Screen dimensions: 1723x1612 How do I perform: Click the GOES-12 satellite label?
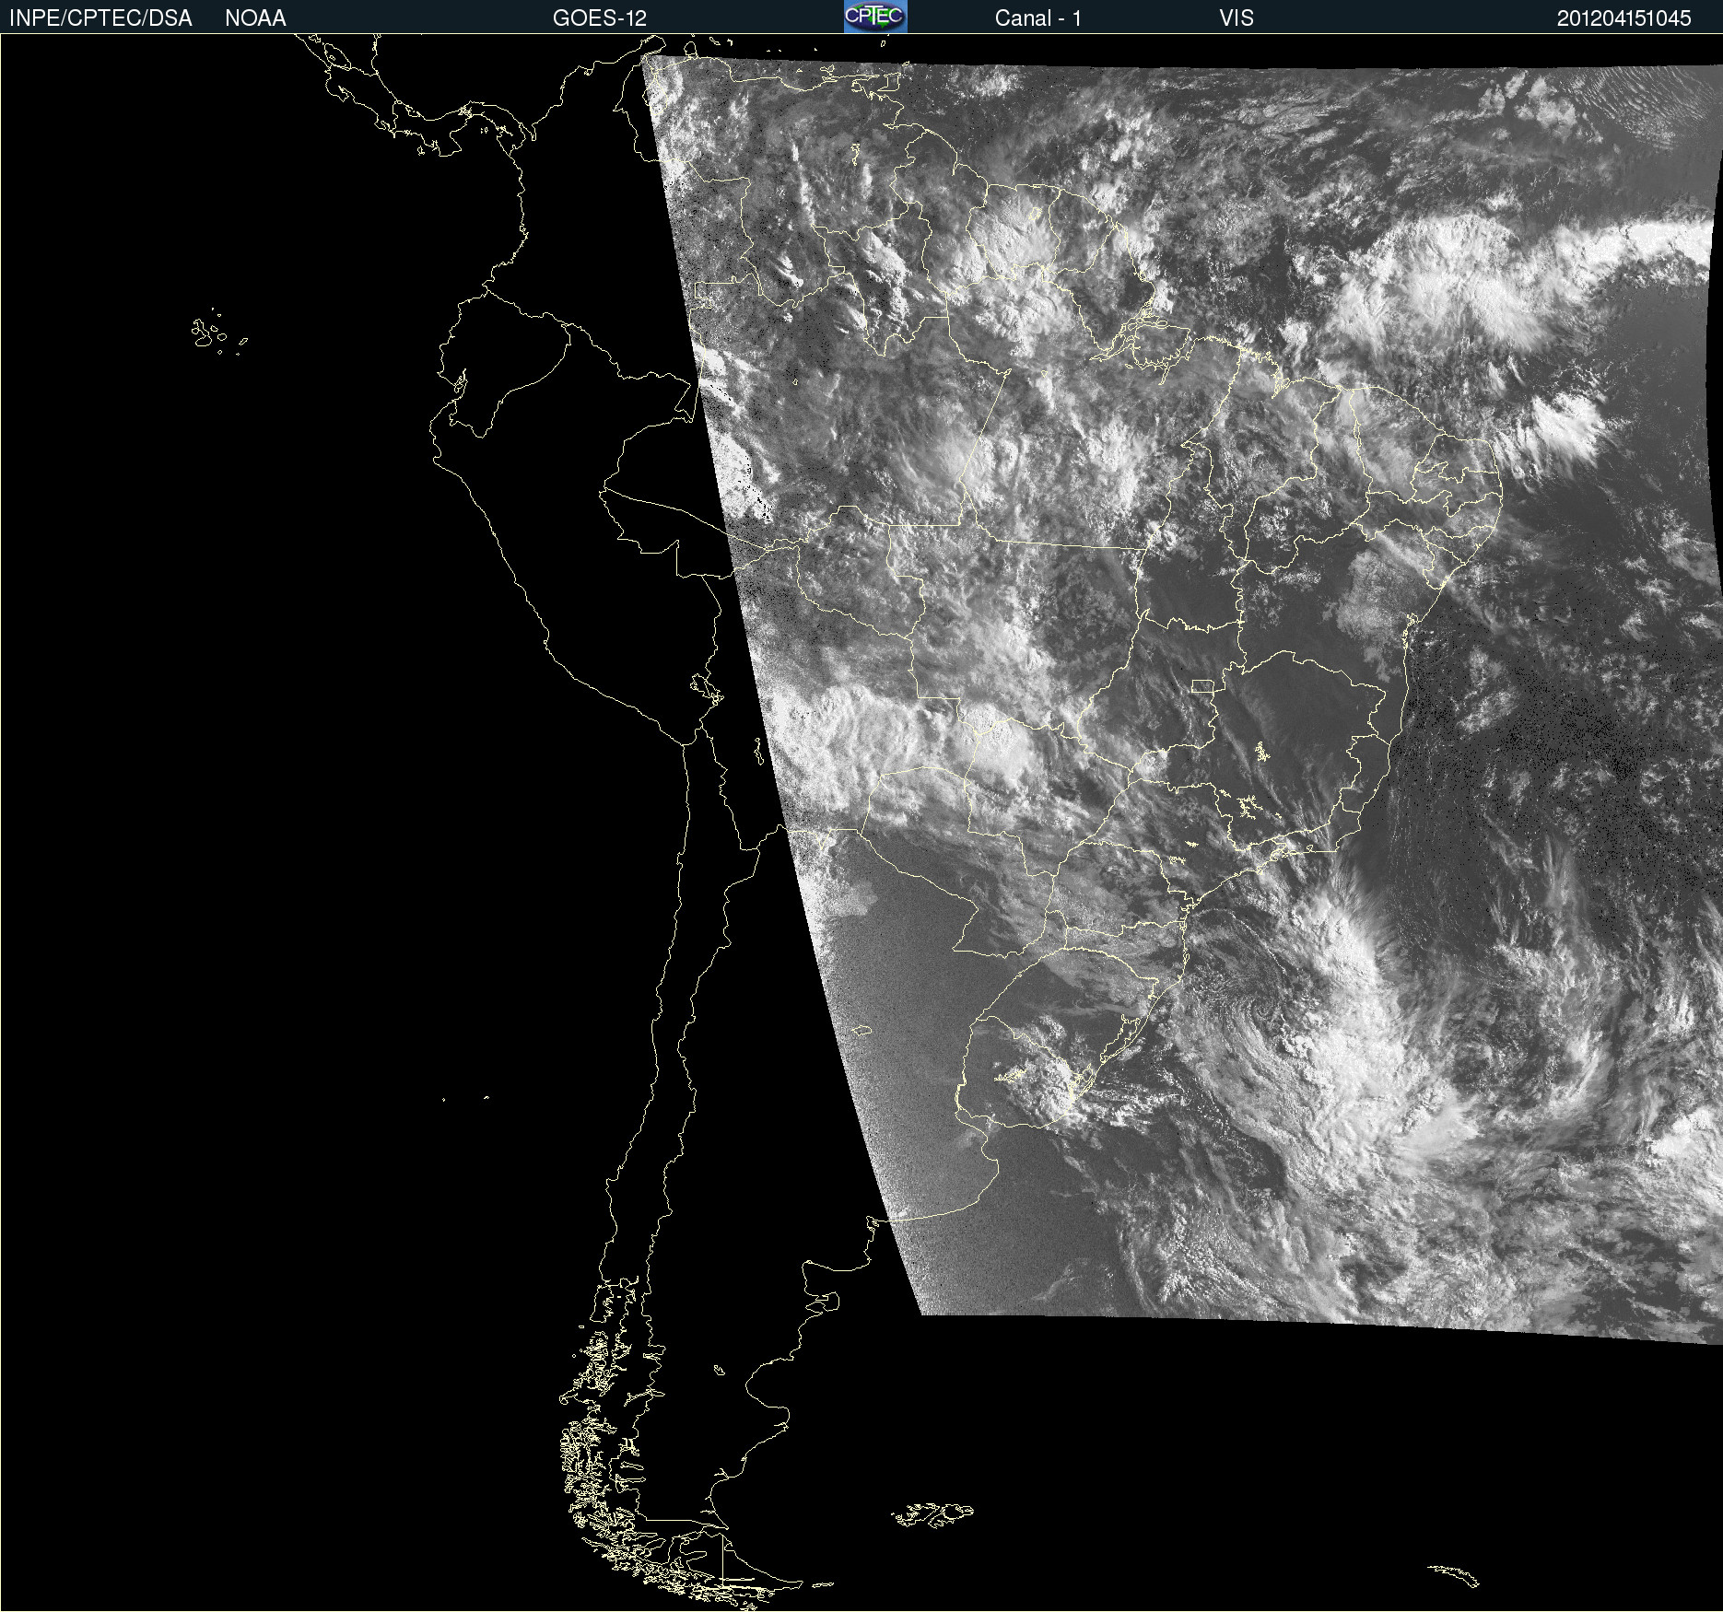600,18
